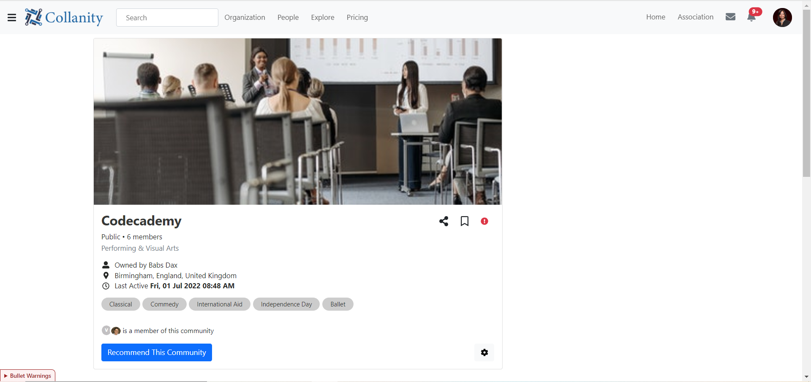
Task: Click the owner person icon
Action: 106,265
